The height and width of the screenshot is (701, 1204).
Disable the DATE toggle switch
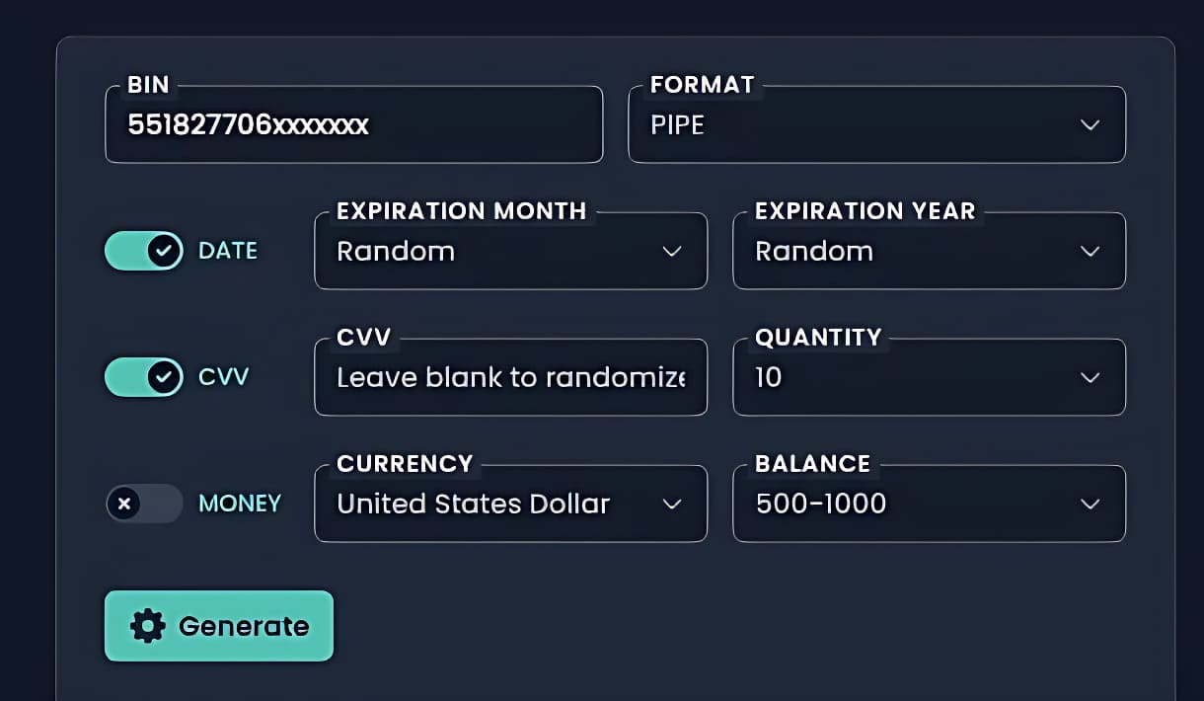[x=144, y=252]
